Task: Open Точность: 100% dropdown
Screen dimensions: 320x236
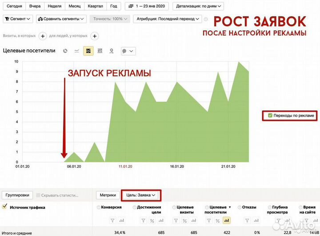Action: [x=110, y=19]
